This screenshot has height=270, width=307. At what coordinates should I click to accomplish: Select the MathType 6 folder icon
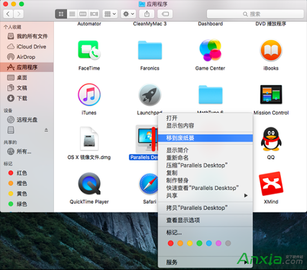click(210, 95)
